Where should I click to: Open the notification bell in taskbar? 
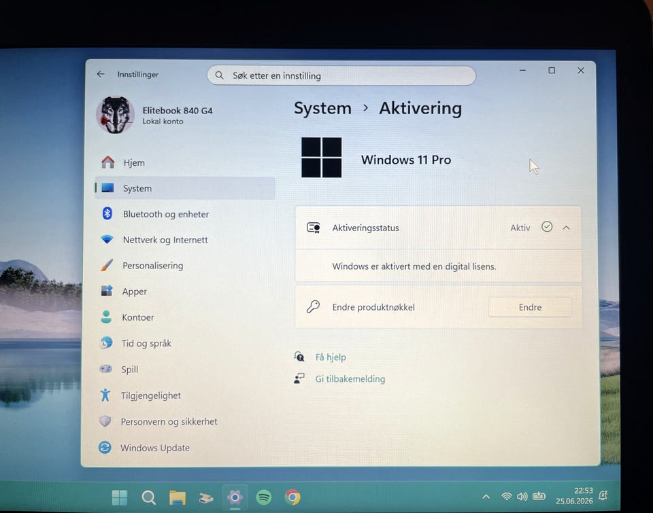(603, 495)
